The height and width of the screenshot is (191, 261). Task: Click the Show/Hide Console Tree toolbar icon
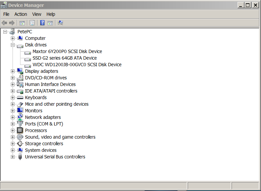22,23
